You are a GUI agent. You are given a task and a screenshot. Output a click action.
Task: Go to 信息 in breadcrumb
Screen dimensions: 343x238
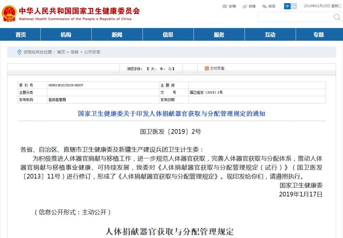tap(74, 52)
